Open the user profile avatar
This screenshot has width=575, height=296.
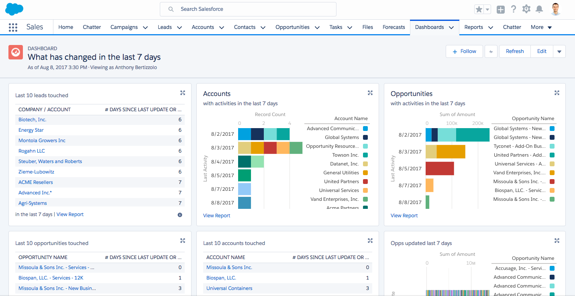(x=556, y=9)
